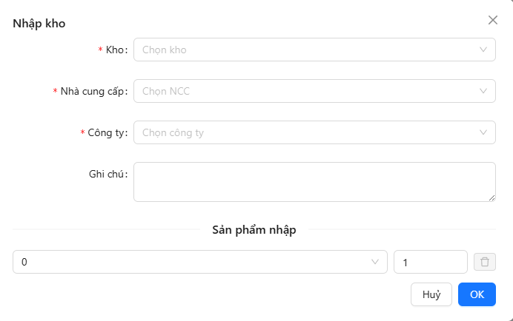
Task: Open the Chọn kho dropdown
Action: tap(314, 50)
